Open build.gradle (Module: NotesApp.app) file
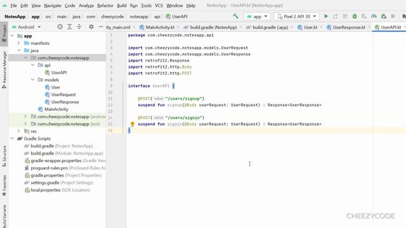 coord(63,153)
